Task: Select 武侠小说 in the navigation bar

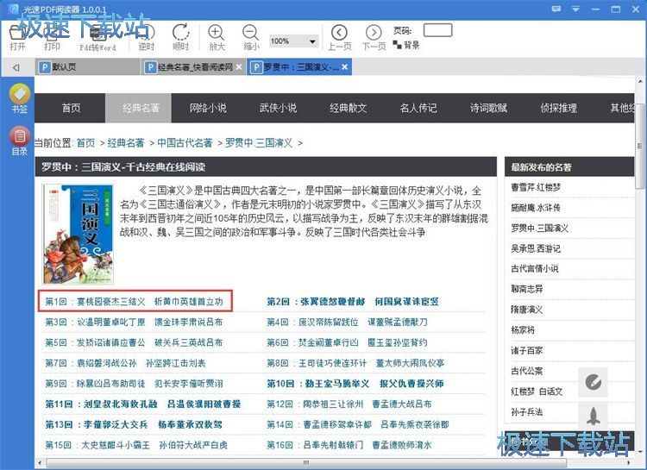Action: pos(278,108)
